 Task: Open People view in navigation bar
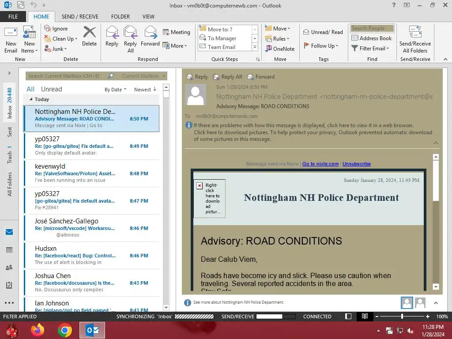[x=9, y=267]
